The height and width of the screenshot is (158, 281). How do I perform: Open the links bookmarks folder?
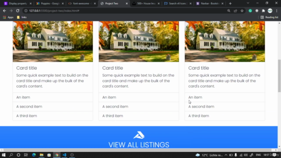coord(22,17)
